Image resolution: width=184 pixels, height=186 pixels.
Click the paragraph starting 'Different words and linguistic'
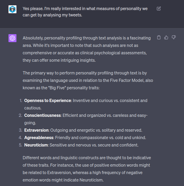87,169
